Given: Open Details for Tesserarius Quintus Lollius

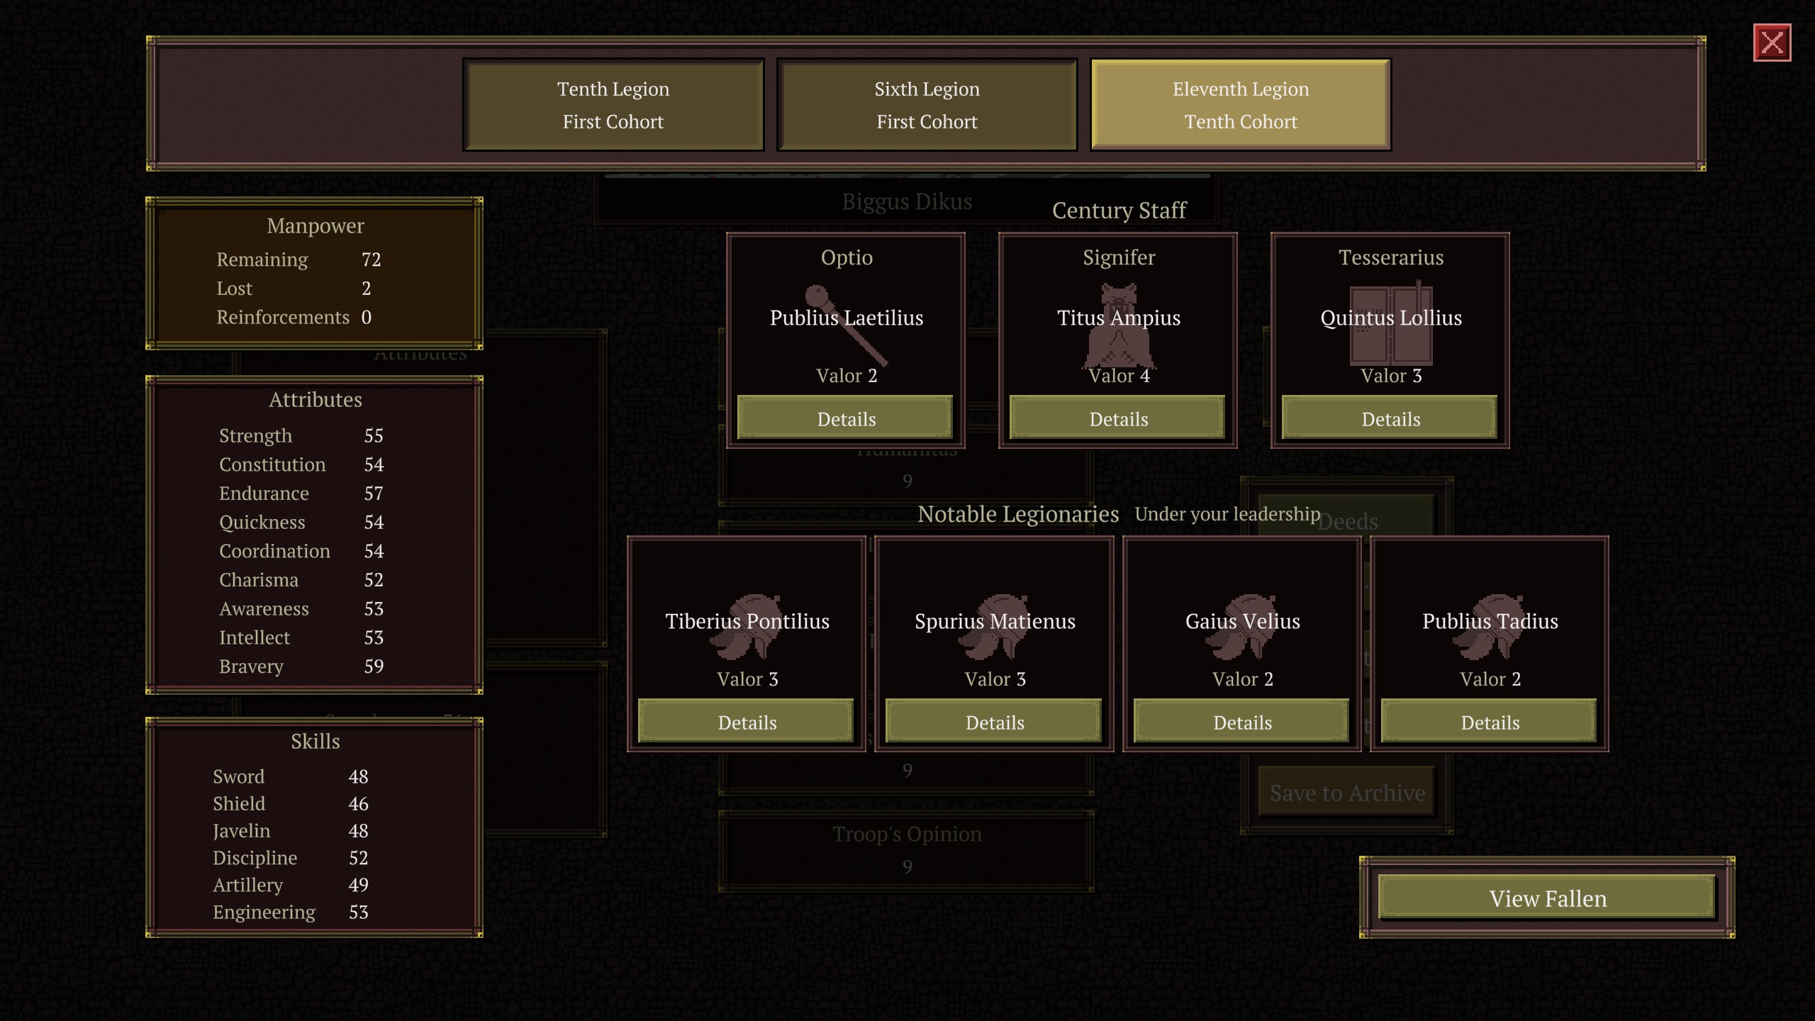Looking at the screenshot, I should 1390,418.
